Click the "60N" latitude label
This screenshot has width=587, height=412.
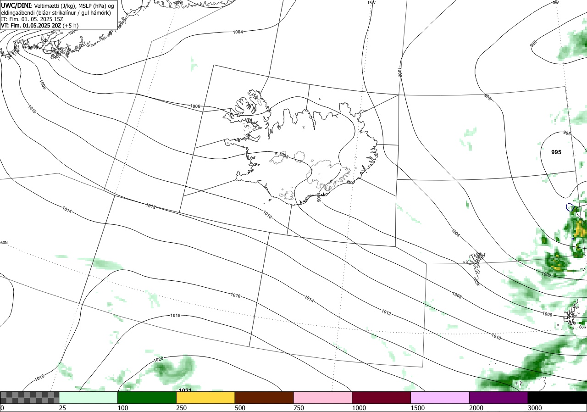[x=4, y=243]
